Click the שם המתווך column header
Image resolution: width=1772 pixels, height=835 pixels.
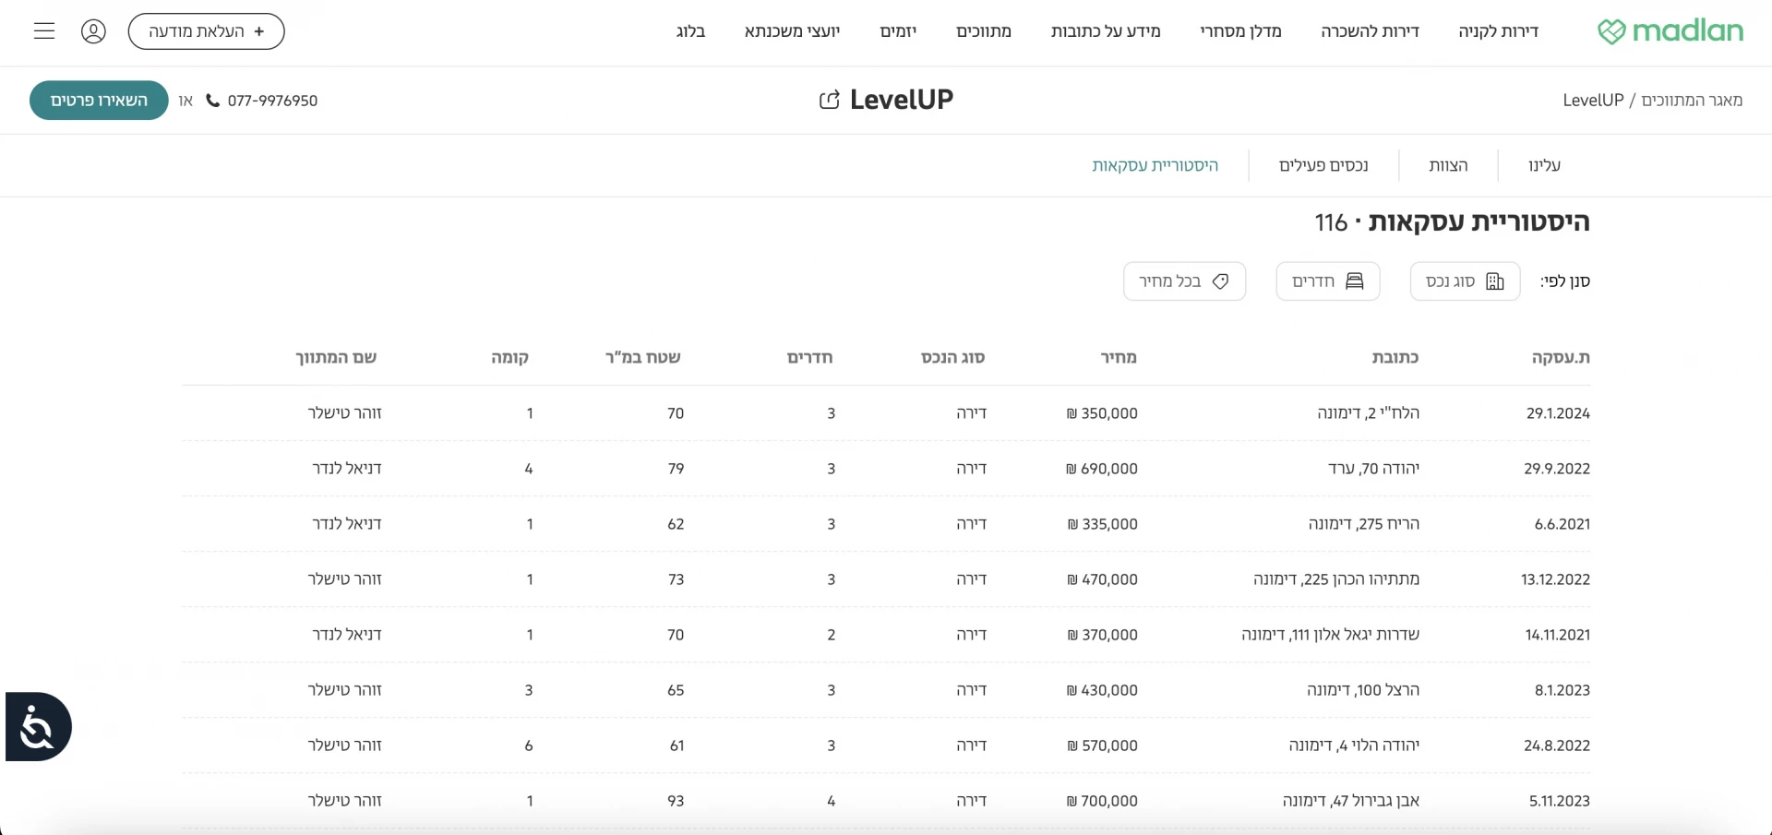click(x=336, y=358)
